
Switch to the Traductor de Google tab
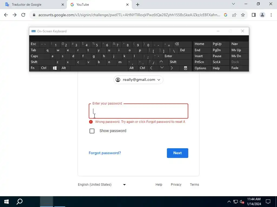pos(34,5)
